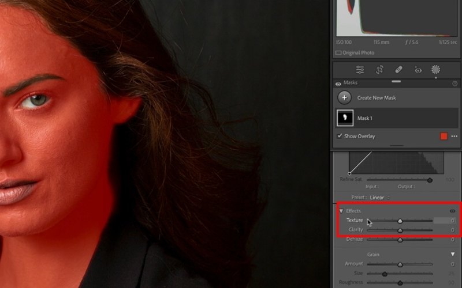The width and height of the screenshot is (462, 288).
Task: Click the Clarity value field
Action: 452,230
